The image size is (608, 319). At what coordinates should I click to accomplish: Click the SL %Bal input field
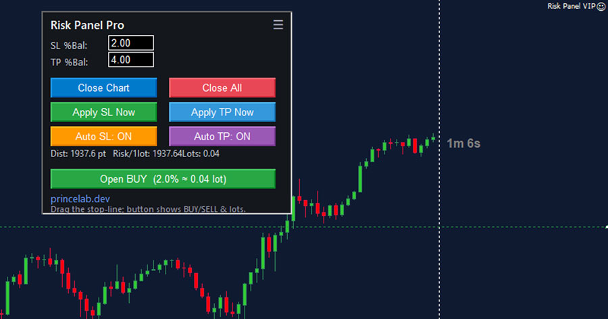coord(130,43)
